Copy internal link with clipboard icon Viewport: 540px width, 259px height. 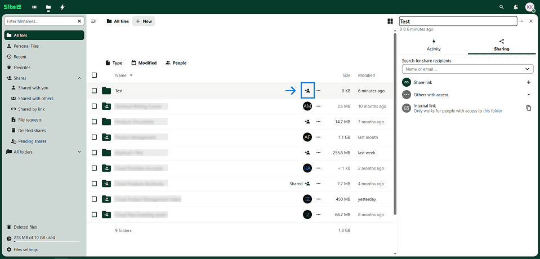pyautogui.click(x=528, y=108)
